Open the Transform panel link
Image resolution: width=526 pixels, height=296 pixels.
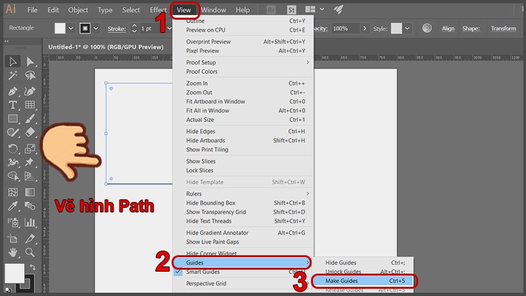pos(503,28)
